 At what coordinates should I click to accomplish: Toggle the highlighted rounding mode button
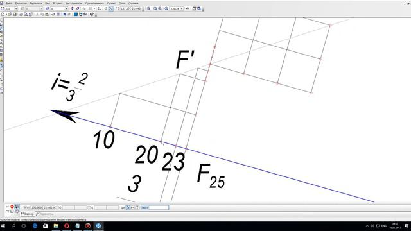(x=111, y=8)
